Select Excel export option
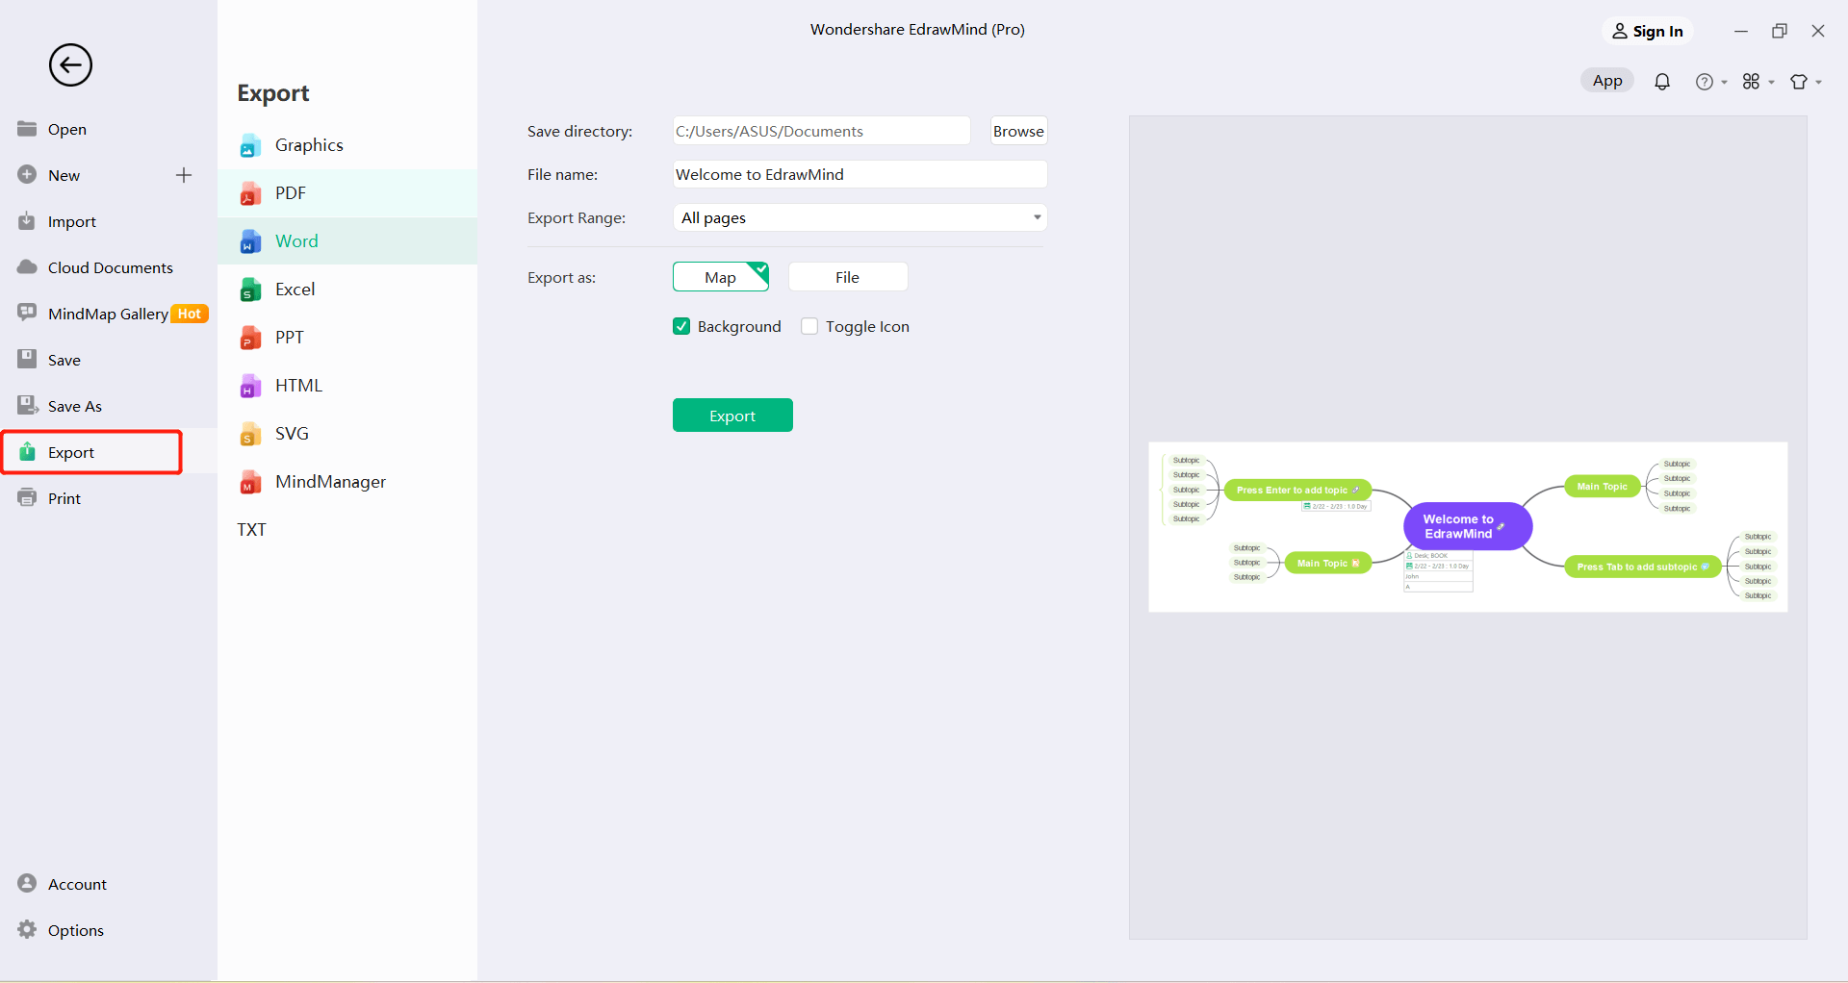1848x983 pixels. coord(347,290)
